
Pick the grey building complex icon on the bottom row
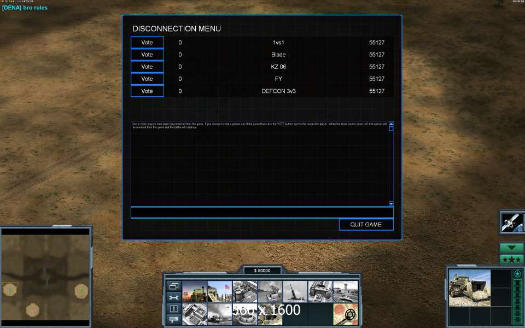[195, 314]
